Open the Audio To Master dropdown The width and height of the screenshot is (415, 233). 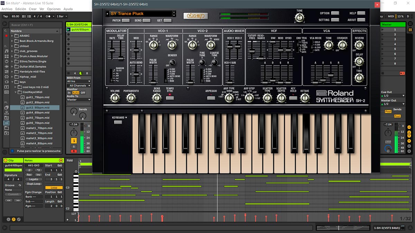79,100
